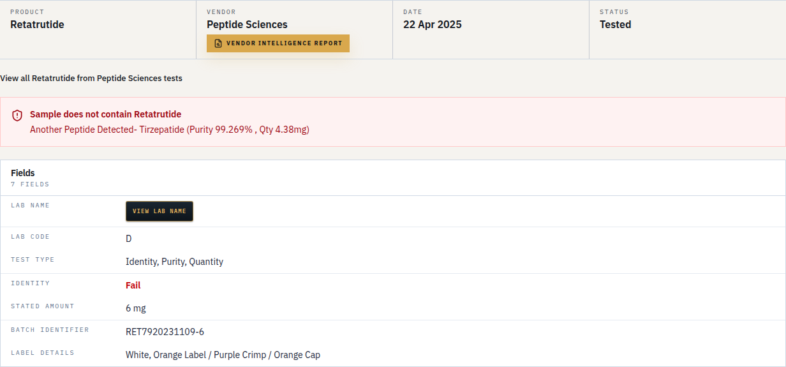Screen dimensions: 786x367
Task: Click the DATE header label
Action: click(413, 12)
